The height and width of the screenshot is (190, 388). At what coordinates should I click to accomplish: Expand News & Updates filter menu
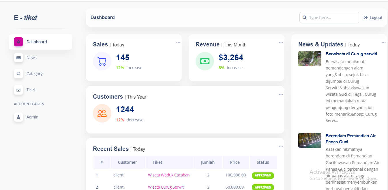[383, 42]
